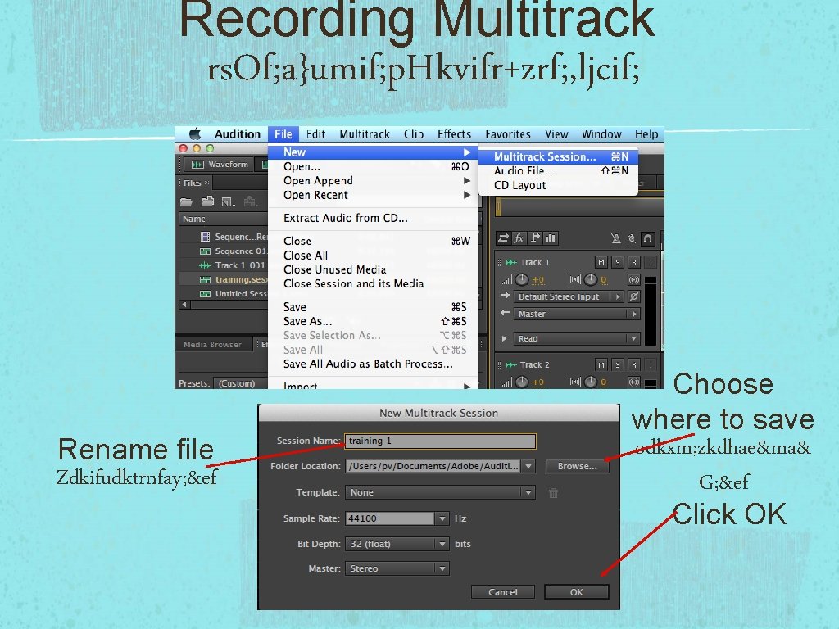Select the Files panel tab
The image size is (839, 629).
pyautogui.click(x=193, y=183)
